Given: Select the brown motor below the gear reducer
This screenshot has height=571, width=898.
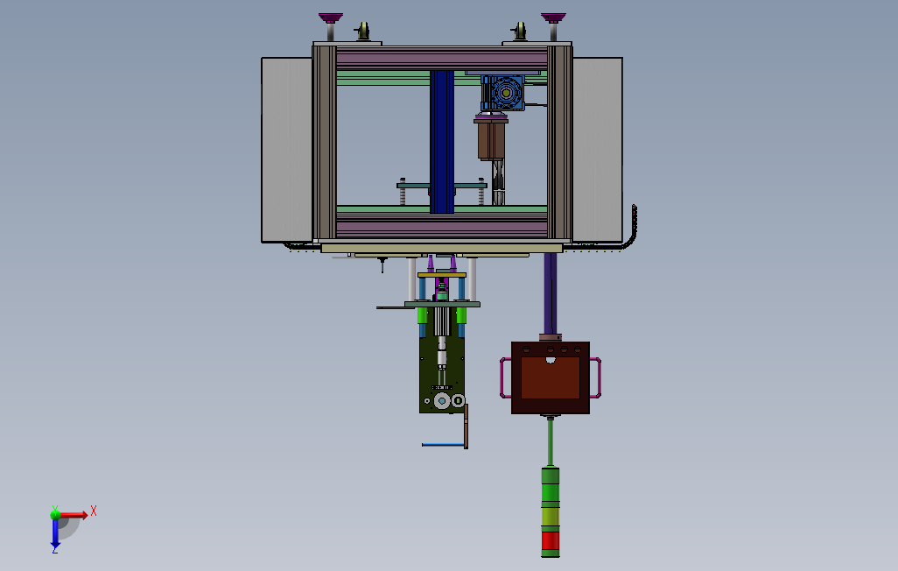Looking at the screenshot, I should click(491, 139).
